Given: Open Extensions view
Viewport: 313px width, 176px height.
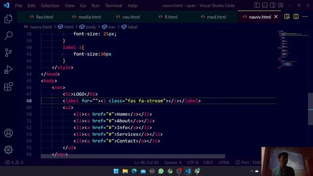Looking at the screenshot, I should pos(8,87).
